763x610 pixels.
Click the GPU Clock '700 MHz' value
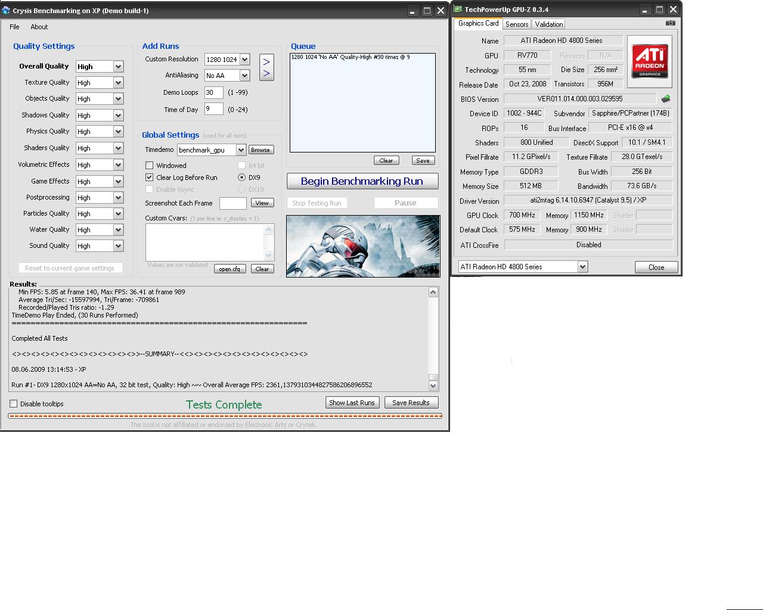point(522,215)
